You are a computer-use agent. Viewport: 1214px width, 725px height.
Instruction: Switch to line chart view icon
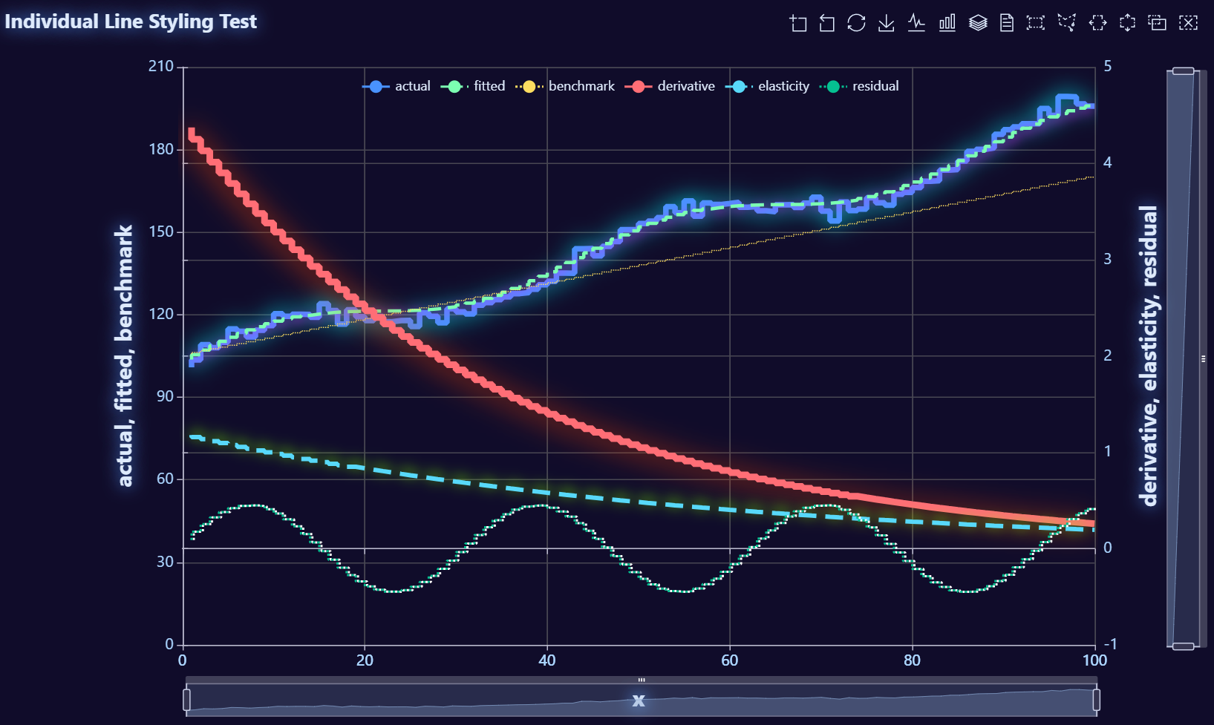click(916, 23)
